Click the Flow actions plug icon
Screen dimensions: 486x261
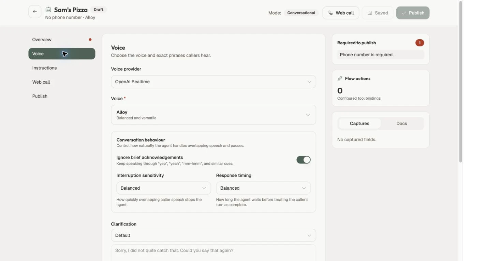340,78
